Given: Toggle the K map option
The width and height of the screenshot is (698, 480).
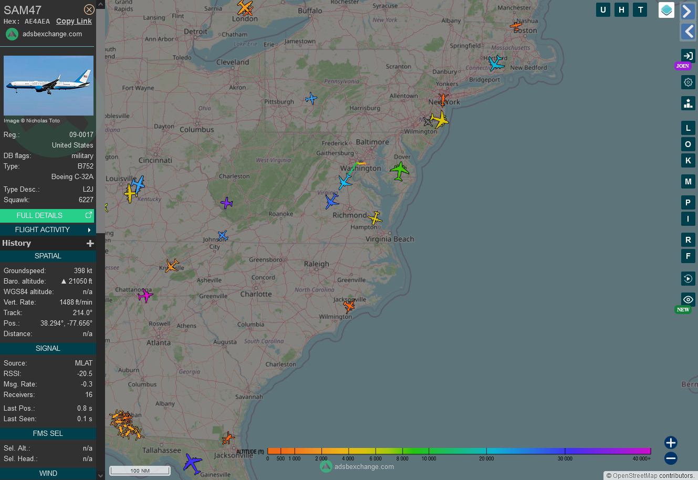Looking at the screenshot, I should tap(688, 161).
